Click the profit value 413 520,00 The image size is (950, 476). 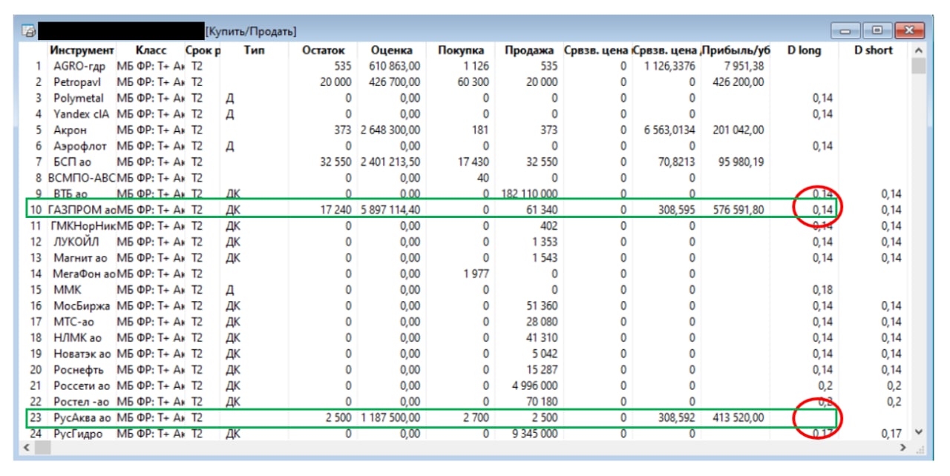tap(738, 417)
